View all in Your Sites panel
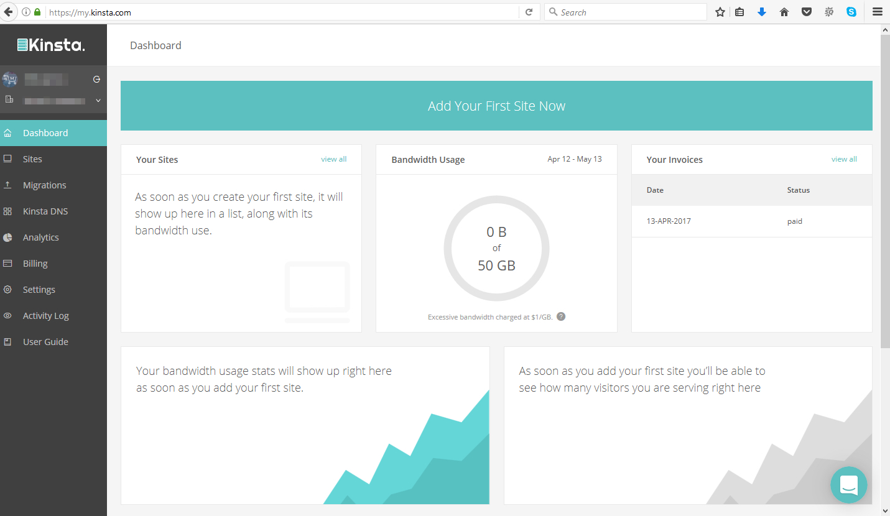Viewport: 890px width, 516px height. pos(334,159)
